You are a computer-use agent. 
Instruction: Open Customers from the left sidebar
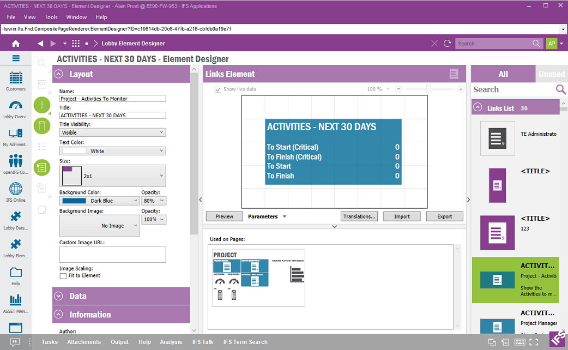click(x=16, y=81)
